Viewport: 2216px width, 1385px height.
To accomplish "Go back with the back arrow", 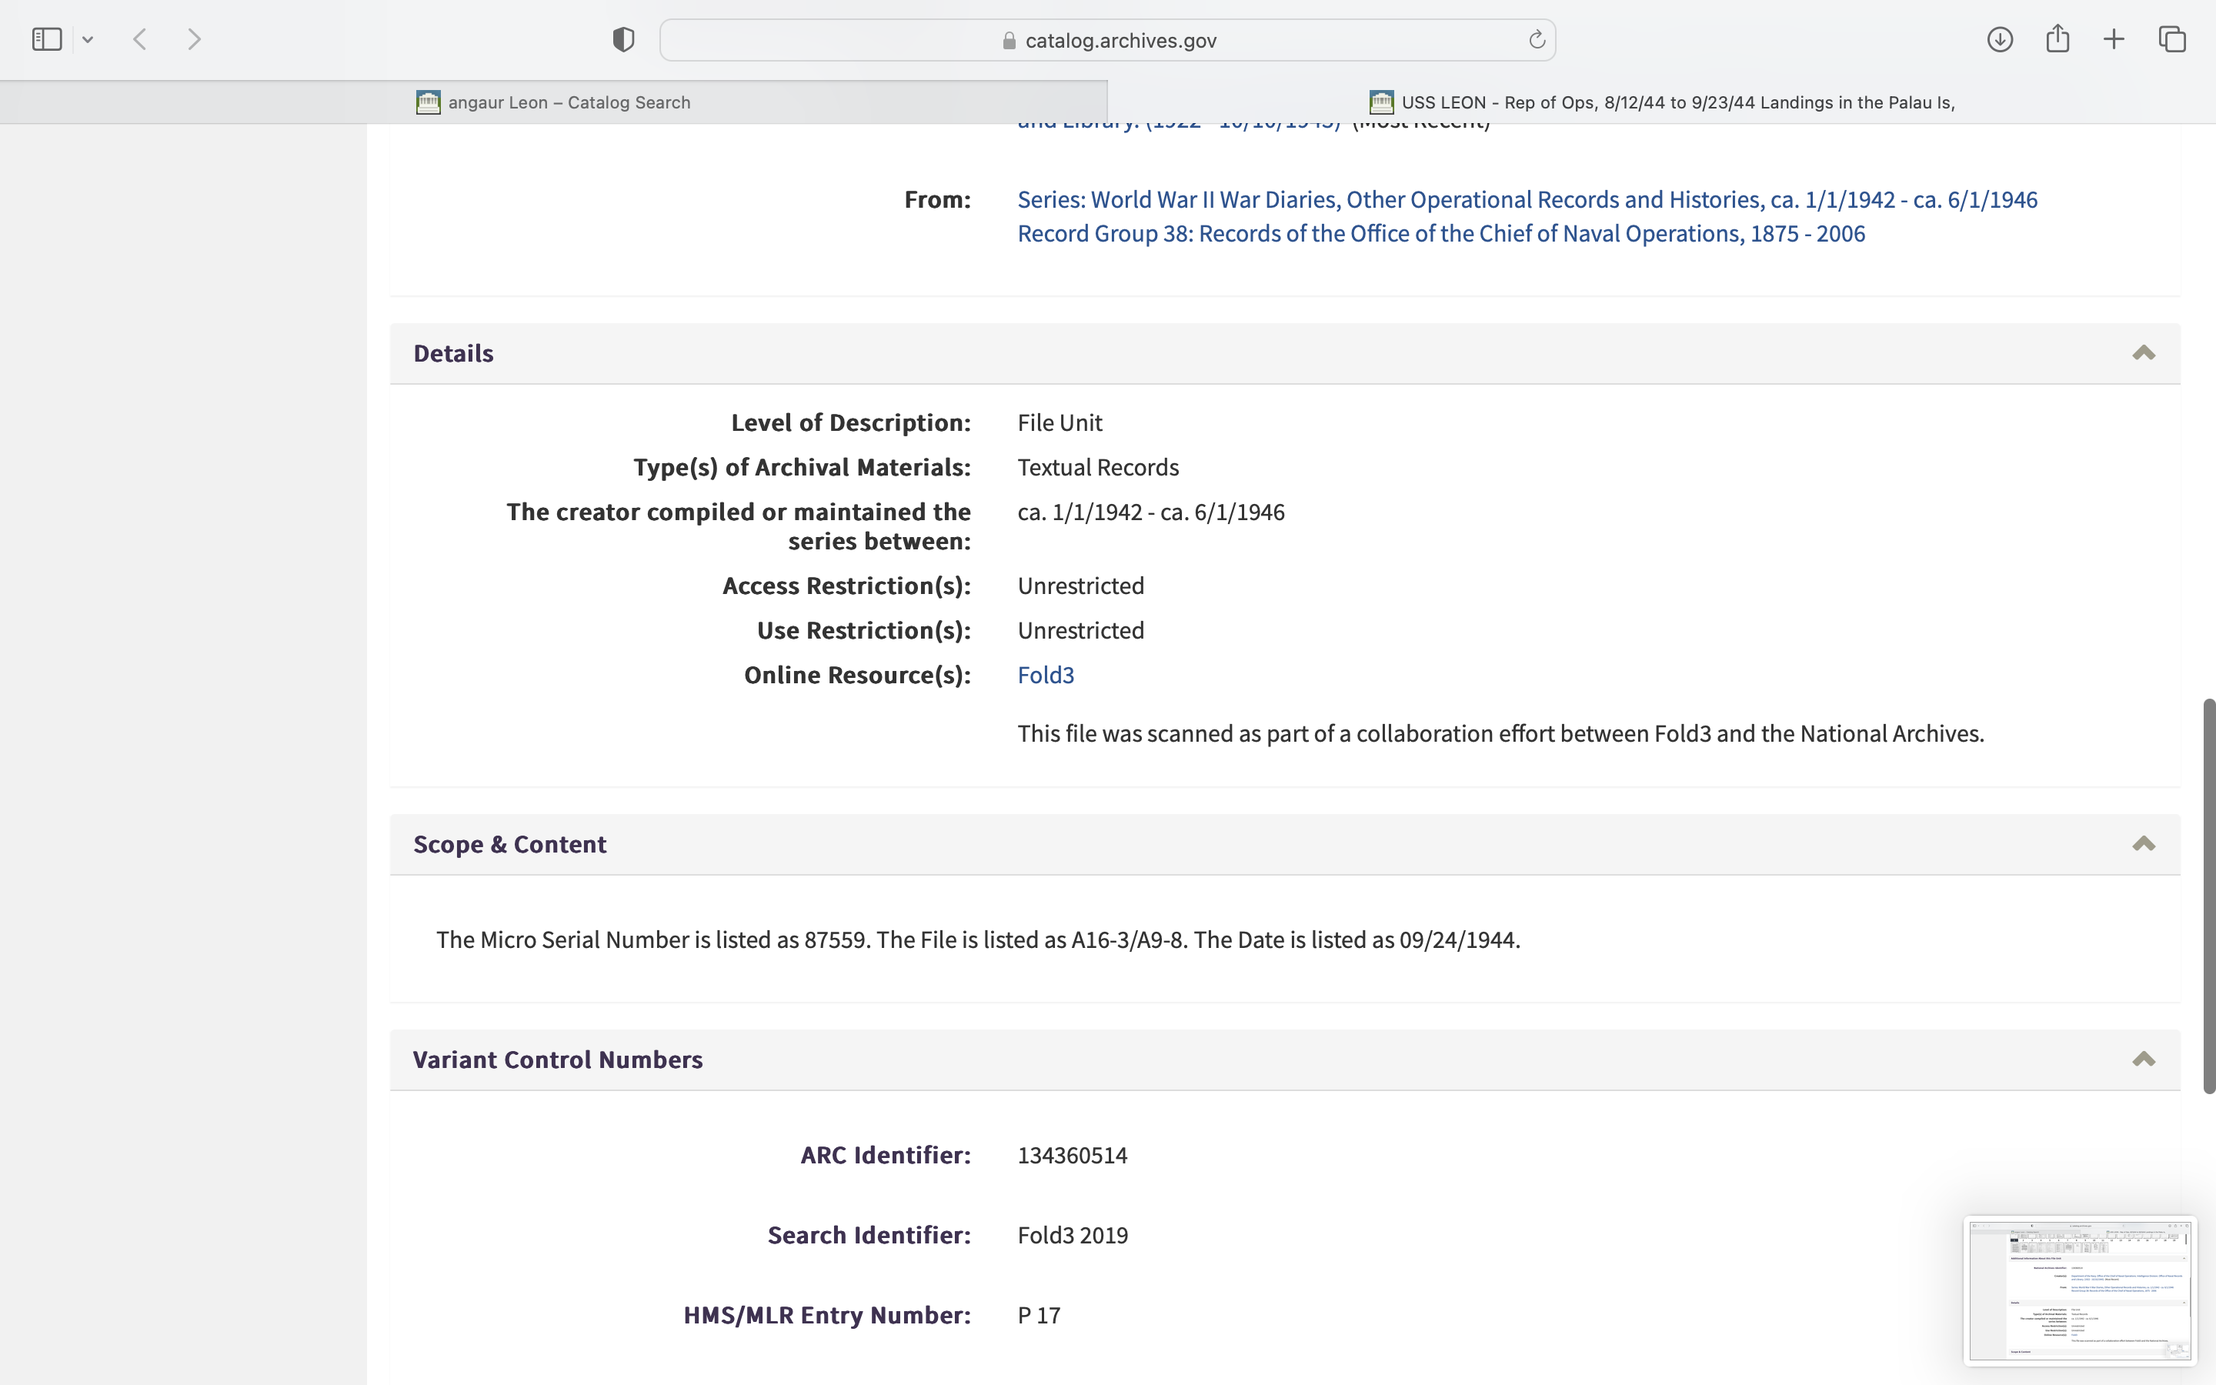I will pyautogui.click(x=140, y=39).
